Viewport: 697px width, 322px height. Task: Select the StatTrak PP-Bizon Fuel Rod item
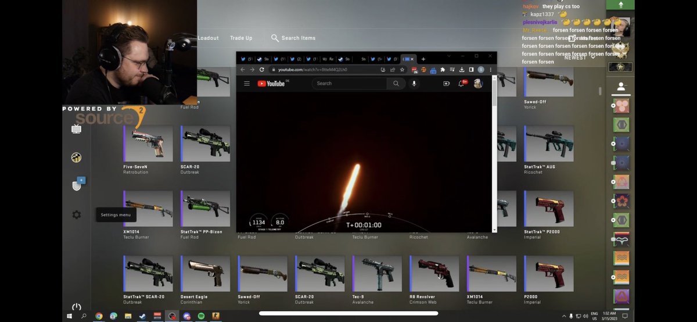(205, 215)
